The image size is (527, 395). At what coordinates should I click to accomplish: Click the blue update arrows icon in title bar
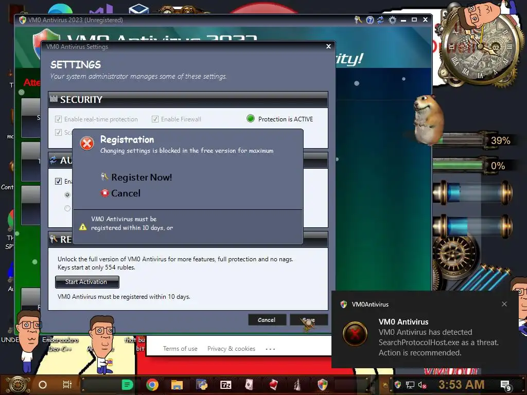pyautogui.click(x=380, y=20)
